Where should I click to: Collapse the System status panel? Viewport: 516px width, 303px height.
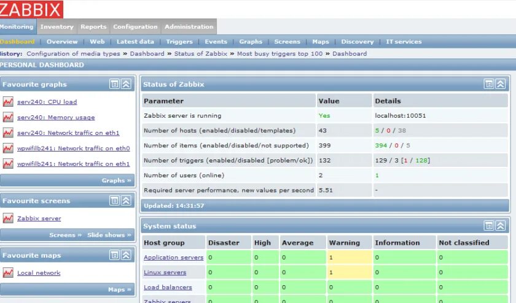click(501, 226)
